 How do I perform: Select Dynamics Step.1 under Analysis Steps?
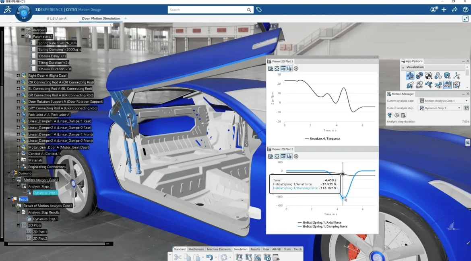click(45, 193)
